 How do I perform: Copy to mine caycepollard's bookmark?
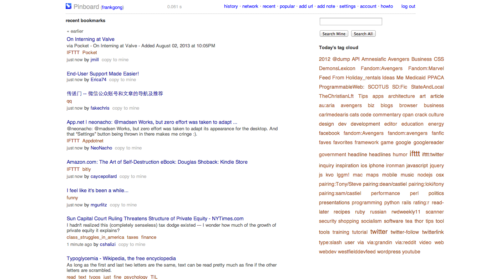(x=133, y=177)
